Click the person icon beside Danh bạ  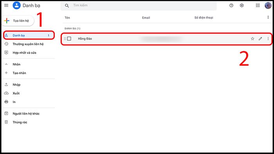click(6, 35)
